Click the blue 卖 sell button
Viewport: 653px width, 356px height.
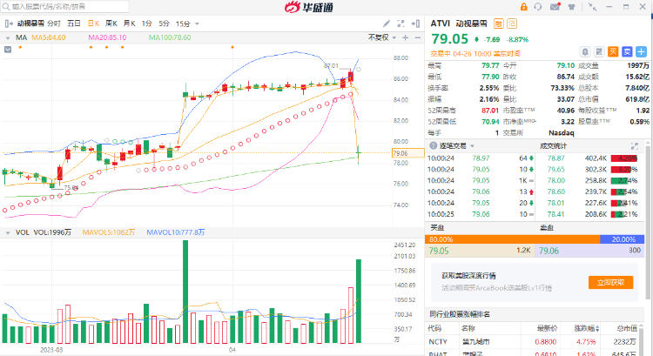(627, 51)
